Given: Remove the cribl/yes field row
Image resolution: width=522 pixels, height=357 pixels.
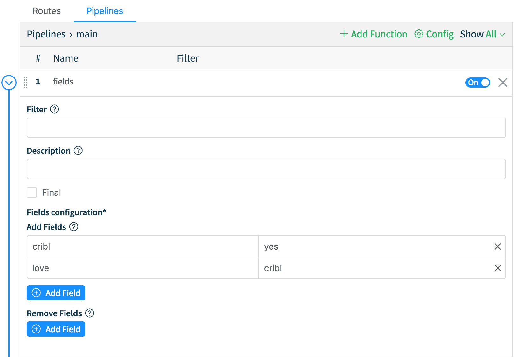Looking at the screenshot, I should coord(498,246).
